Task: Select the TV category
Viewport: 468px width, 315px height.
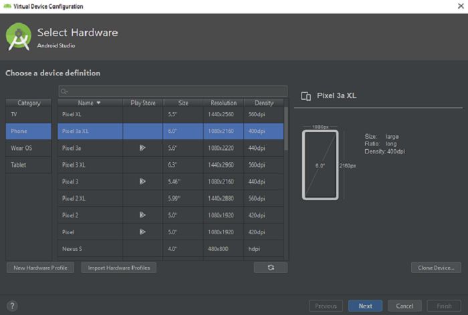Action: (29, 114)
